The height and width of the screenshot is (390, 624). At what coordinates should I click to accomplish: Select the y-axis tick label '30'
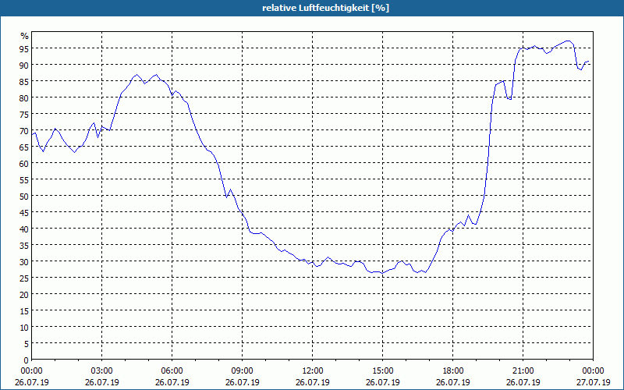coord(23,261)
